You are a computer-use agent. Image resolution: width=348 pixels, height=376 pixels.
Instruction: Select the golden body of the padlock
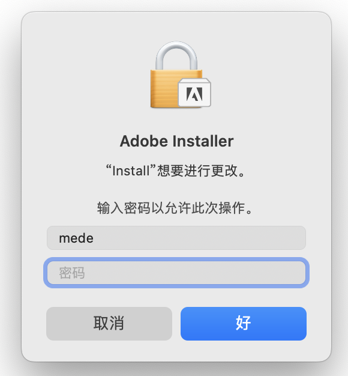[165, 89]
